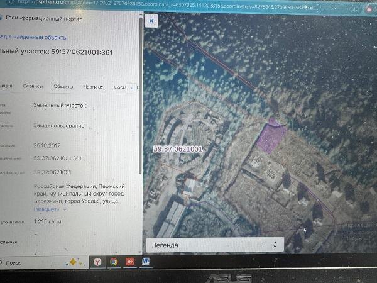Click the Земельный участок value
Viewport: 377px width, 283px height.
click(60, 106)
